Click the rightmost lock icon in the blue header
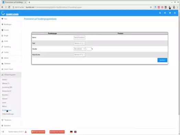 175,13
